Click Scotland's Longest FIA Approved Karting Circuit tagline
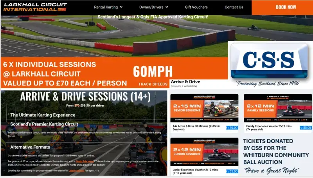The image size is (313, 178). [153, 17]
